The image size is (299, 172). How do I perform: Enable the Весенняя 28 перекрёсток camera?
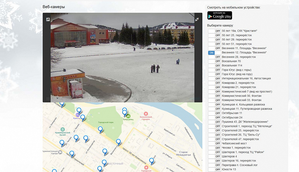click(x=215, y=57)
